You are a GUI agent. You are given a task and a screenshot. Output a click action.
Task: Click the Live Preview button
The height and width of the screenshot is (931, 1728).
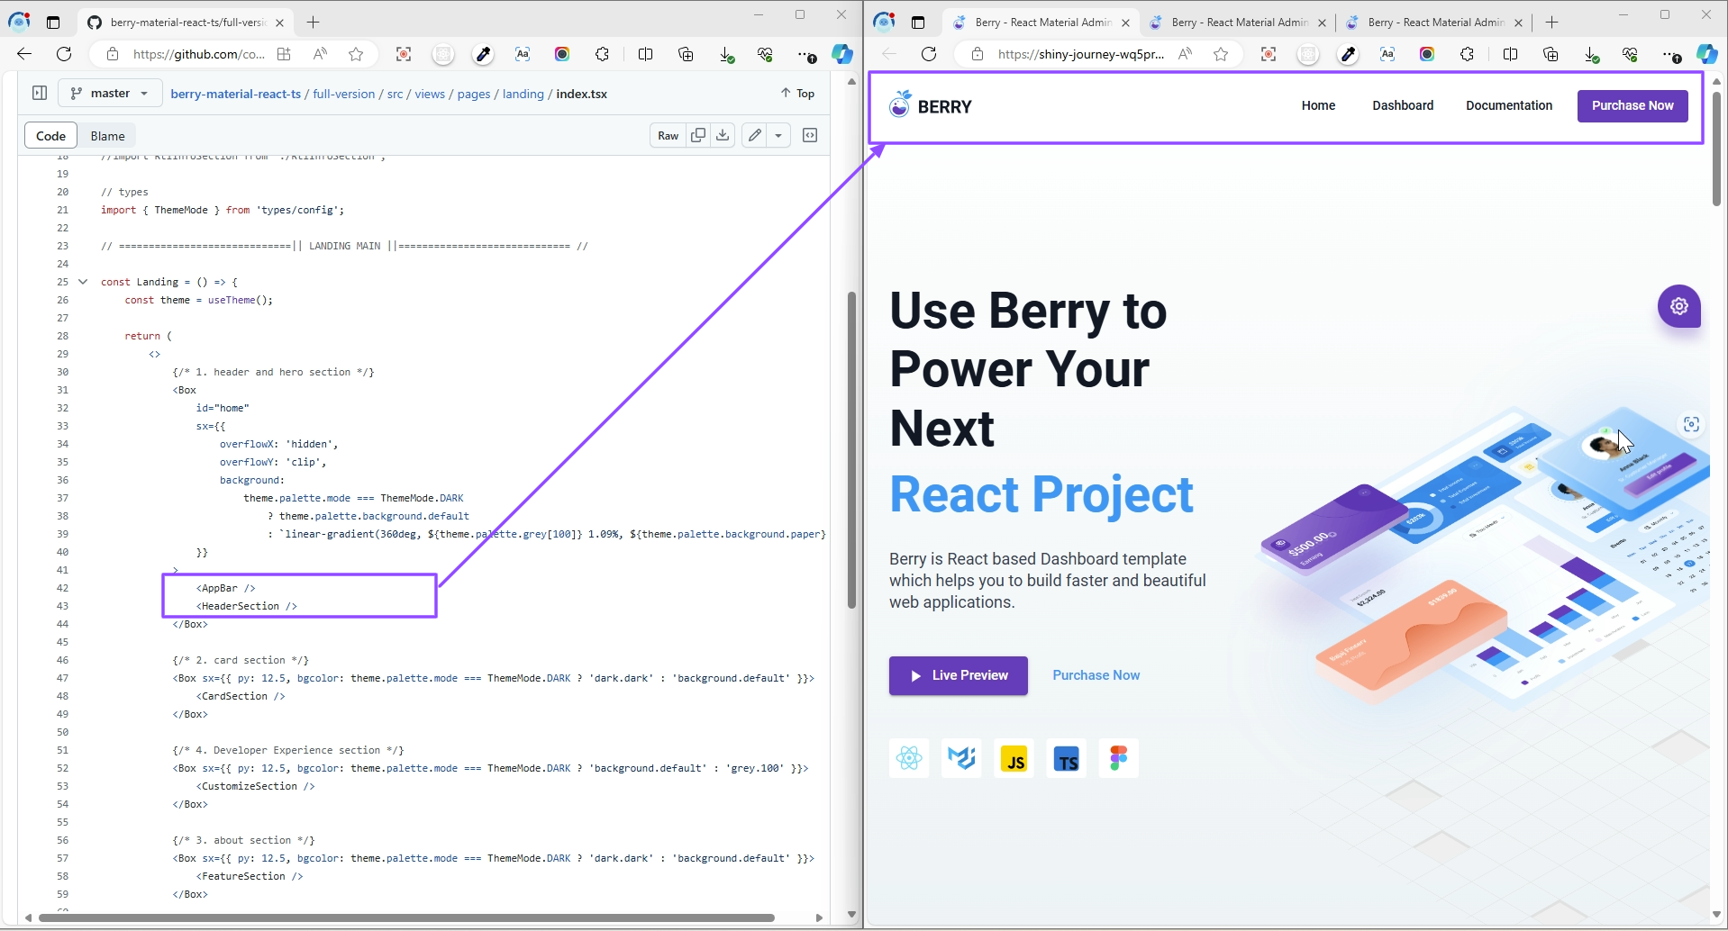[x=959, y=675]
